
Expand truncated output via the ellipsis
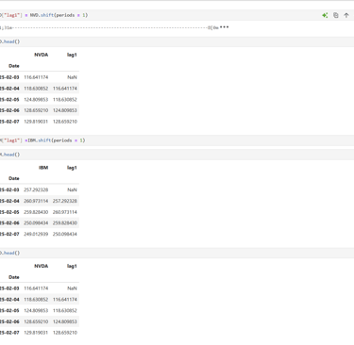point(225,27)
